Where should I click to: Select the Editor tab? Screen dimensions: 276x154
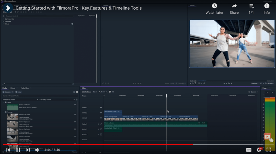83,88
